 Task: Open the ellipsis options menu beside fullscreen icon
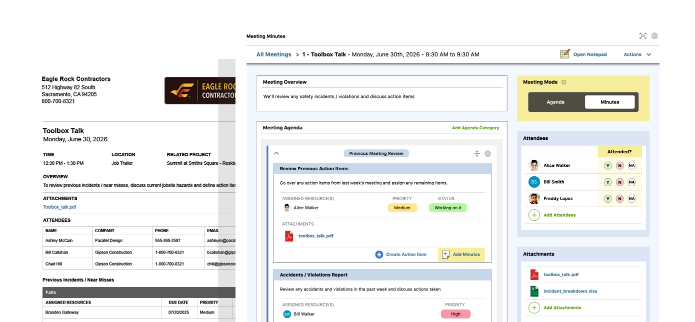[x=654, y=35]
